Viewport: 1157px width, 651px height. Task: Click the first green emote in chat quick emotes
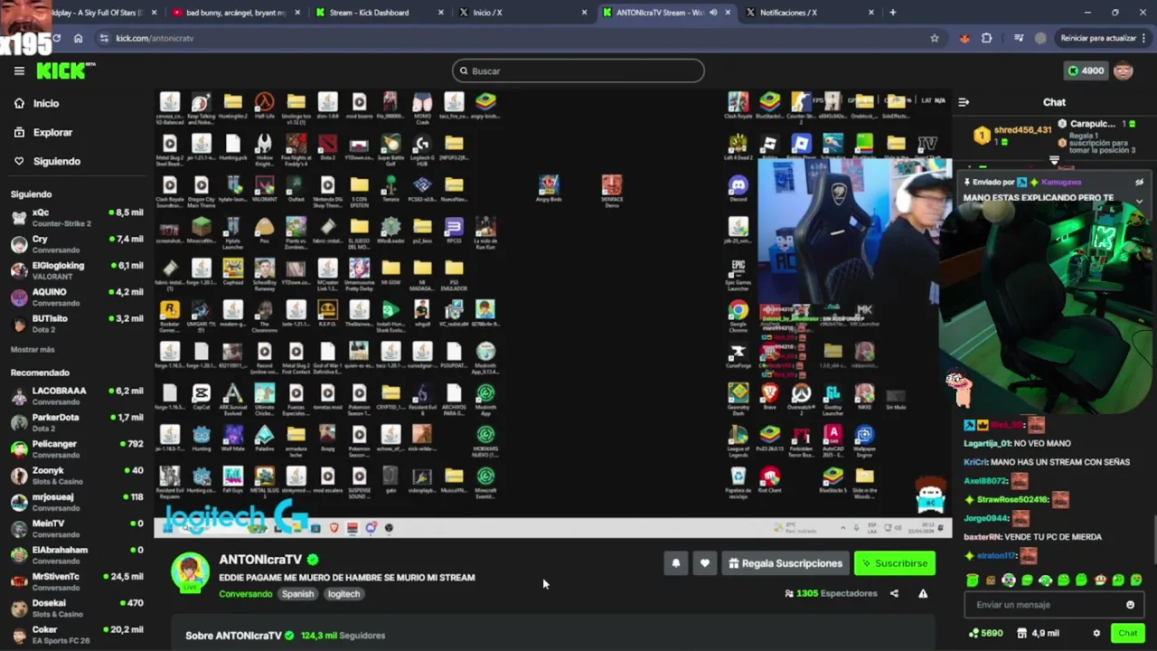(973, 580)
